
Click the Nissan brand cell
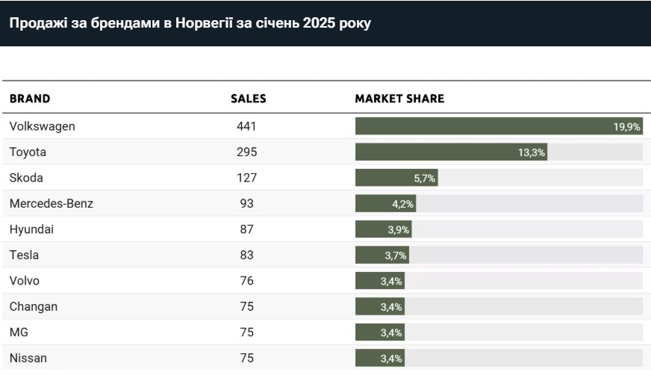click(28, 358)
